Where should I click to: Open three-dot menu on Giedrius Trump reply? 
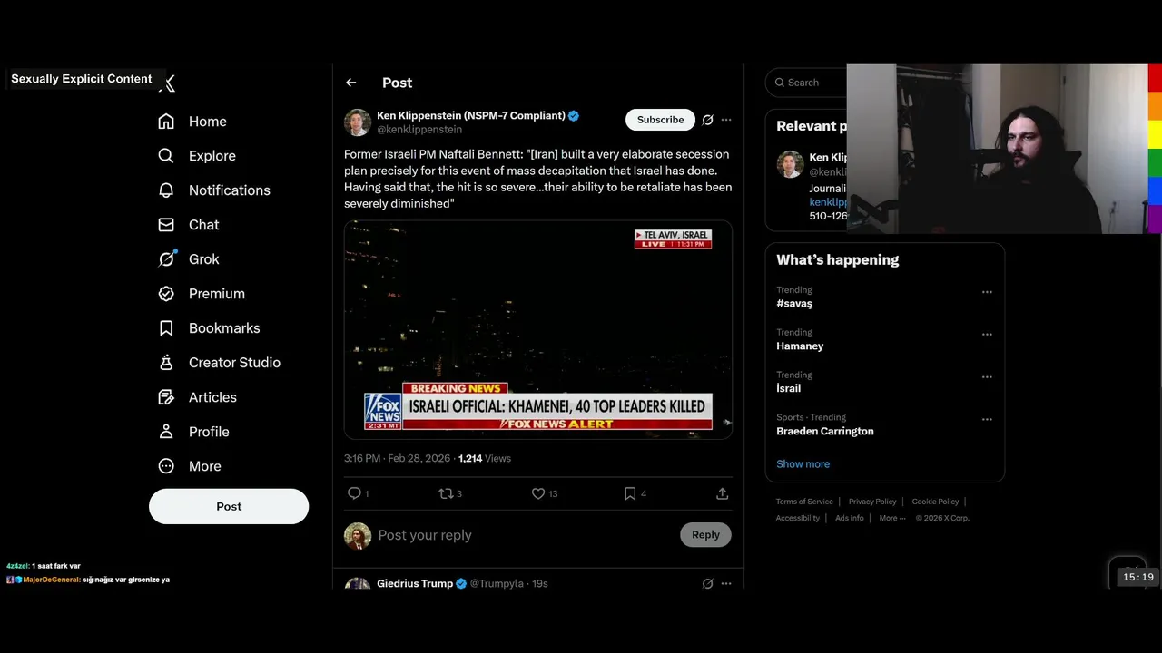point(726,583)
